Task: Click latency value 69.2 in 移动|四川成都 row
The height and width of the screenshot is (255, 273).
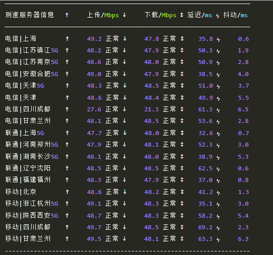Action: pyautogui.click(x=205, y=227)
